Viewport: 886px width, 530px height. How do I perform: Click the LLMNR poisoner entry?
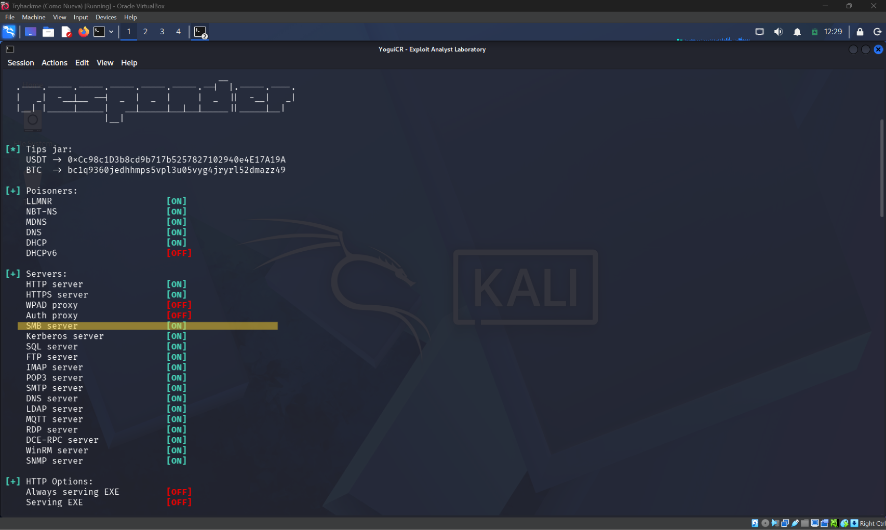tap(39, 201)
